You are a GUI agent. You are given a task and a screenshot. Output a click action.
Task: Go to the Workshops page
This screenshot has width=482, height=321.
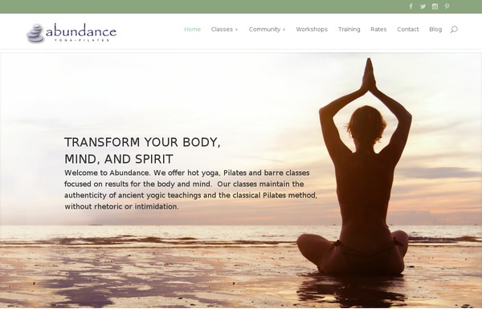(x=312, y=30)
